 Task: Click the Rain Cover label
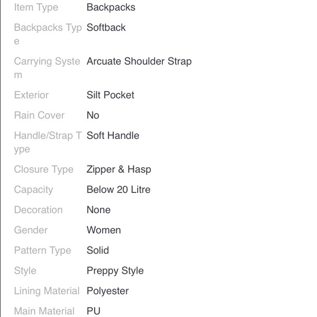pyautogui.click(x=39, y=115)
